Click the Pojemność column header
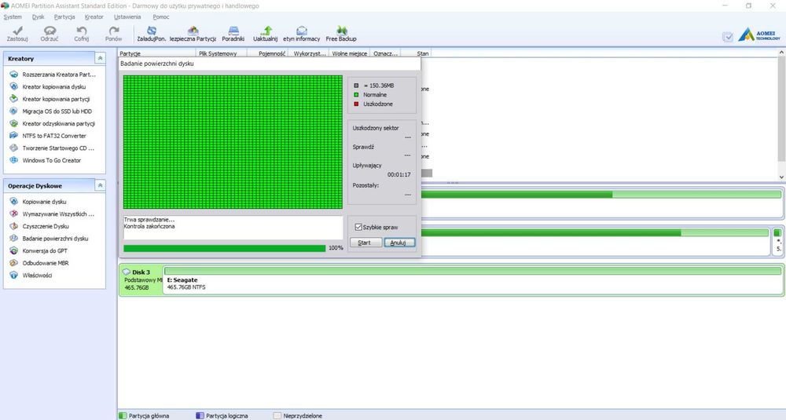This screenshot has height=420, width=786. coord(268,53)
